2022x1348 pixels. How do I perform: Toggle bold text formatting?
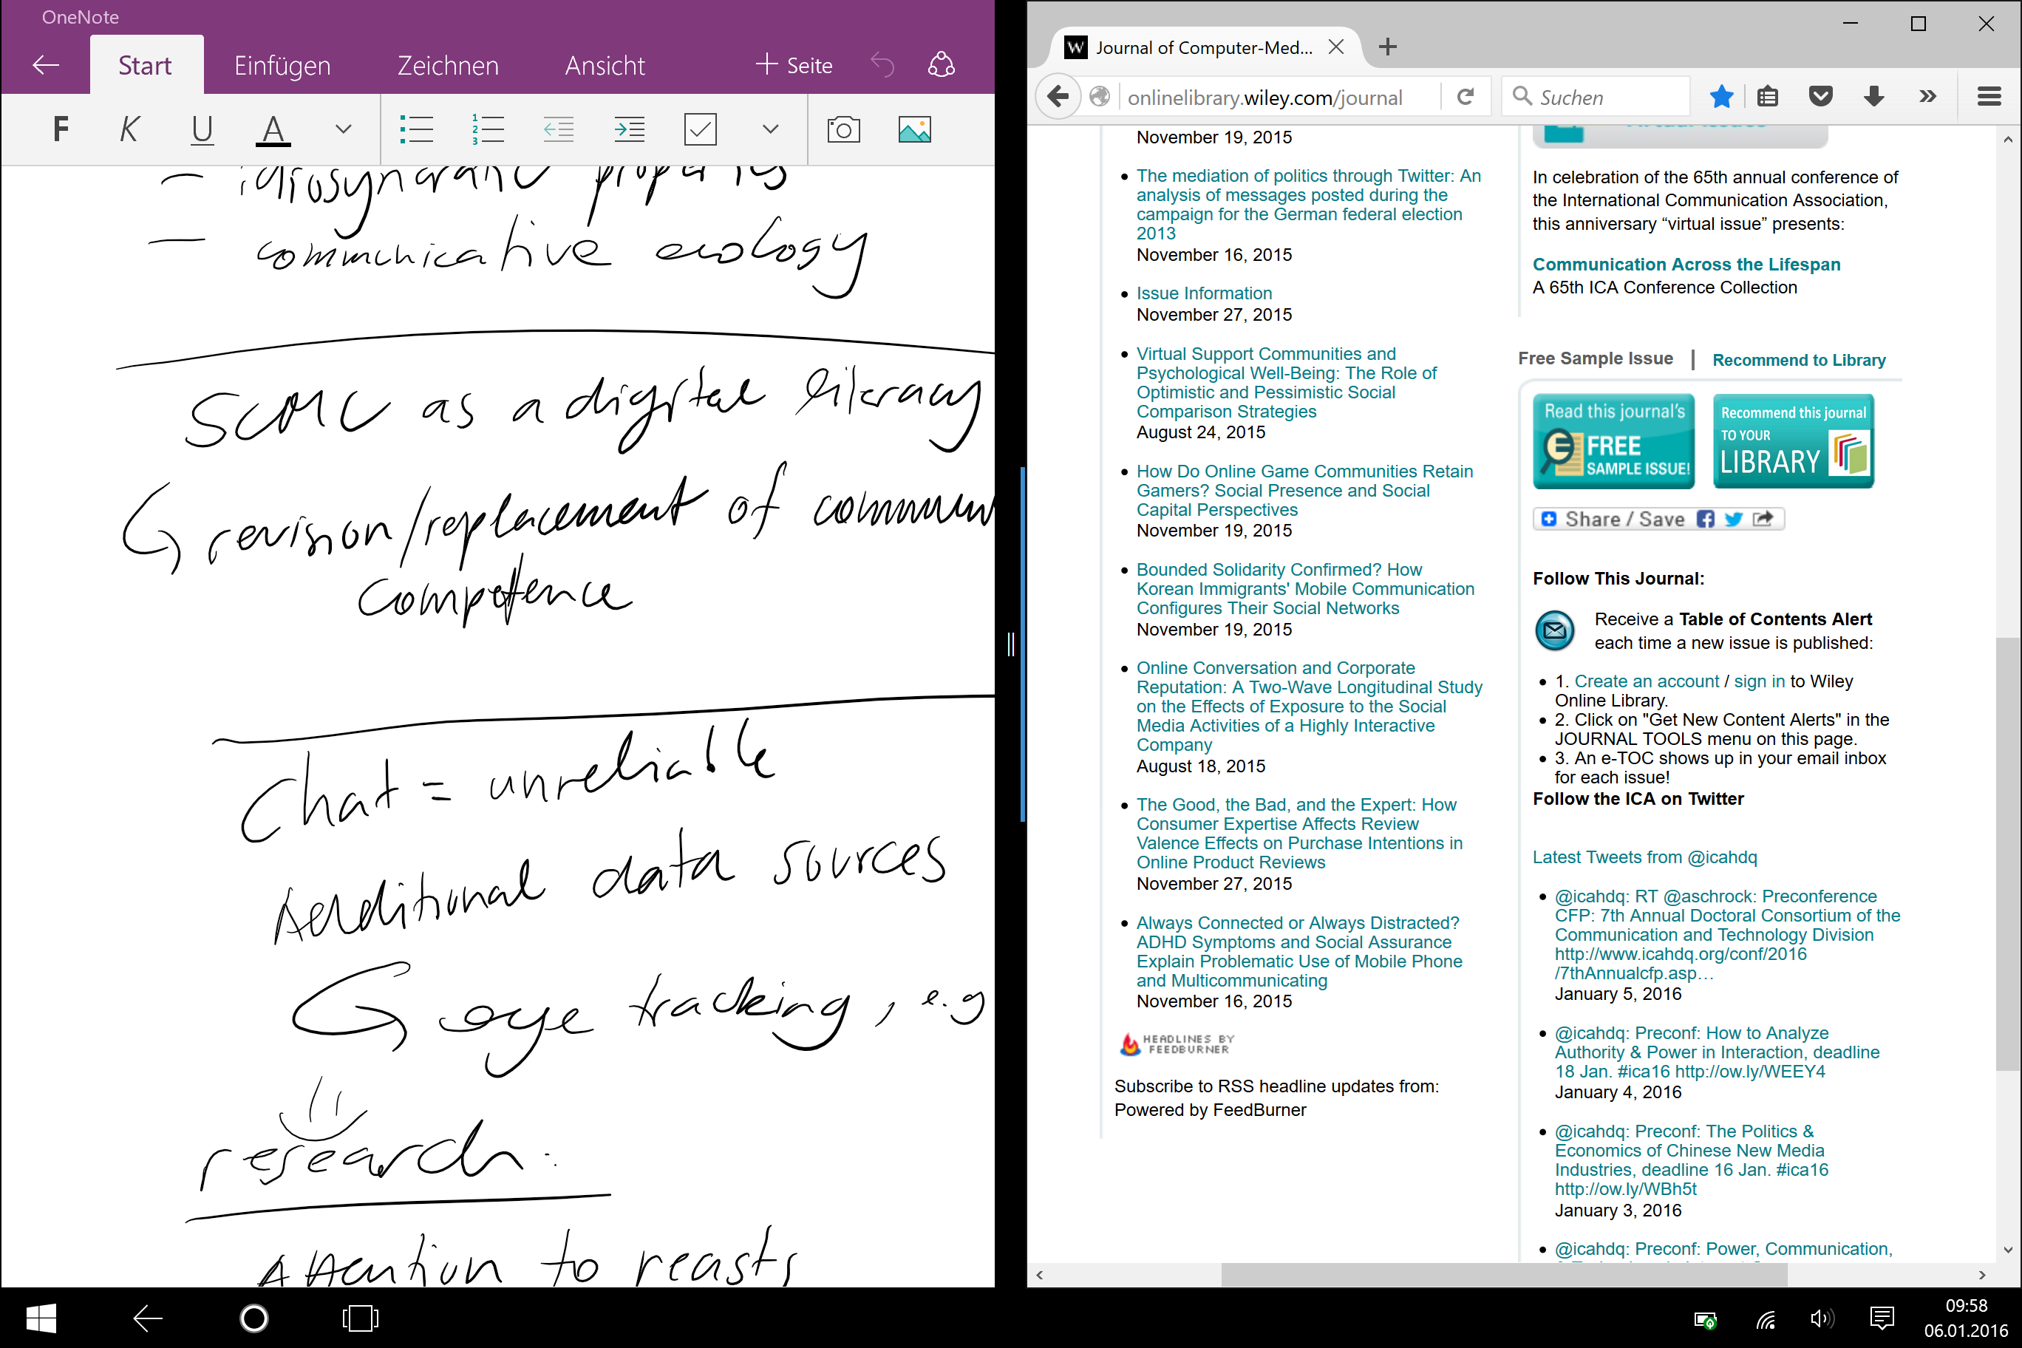coord(60,130)
